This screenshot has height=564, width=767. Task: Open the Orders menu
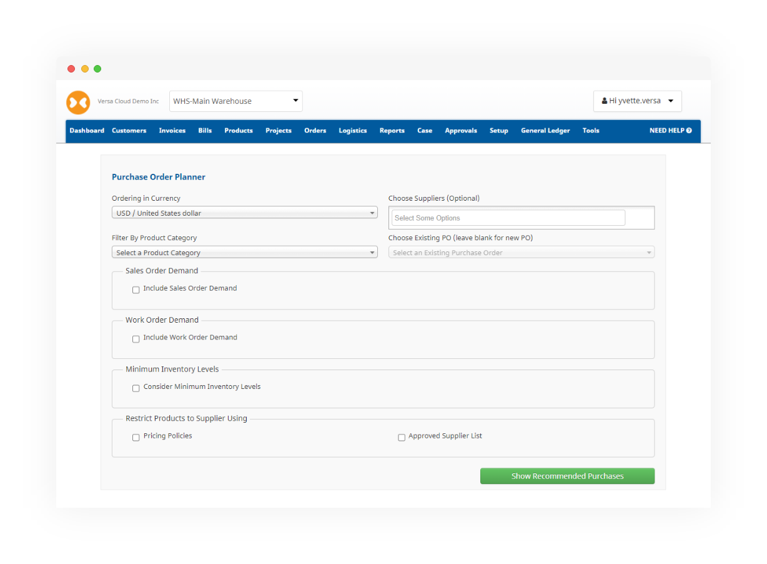pos(315,131)
